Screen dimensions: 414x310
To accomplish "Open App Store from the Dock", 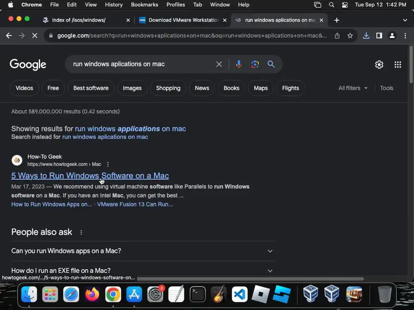I will tap(134, 294).
